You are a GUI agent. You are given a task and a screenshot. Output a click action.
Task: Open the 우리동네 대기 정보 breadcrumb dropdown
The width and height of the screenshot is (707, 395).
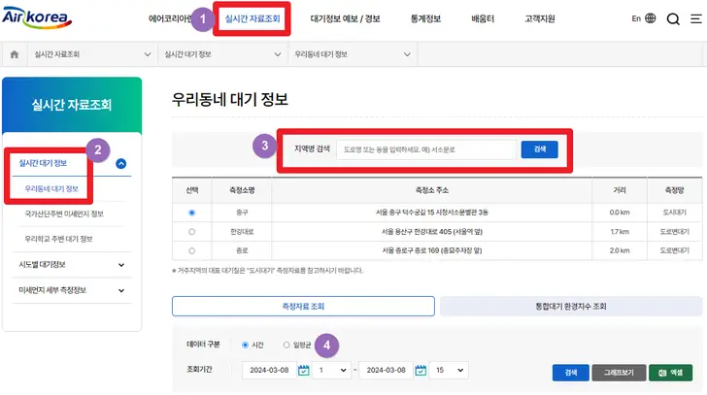click(353, 54)
